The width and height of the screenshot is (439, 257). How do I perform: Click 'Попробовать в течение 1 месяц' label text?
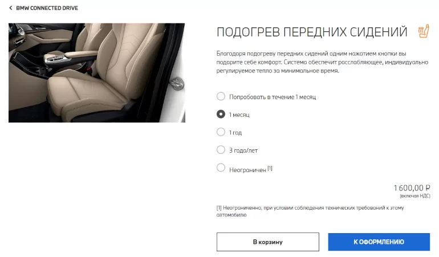[x=273, y=97]
